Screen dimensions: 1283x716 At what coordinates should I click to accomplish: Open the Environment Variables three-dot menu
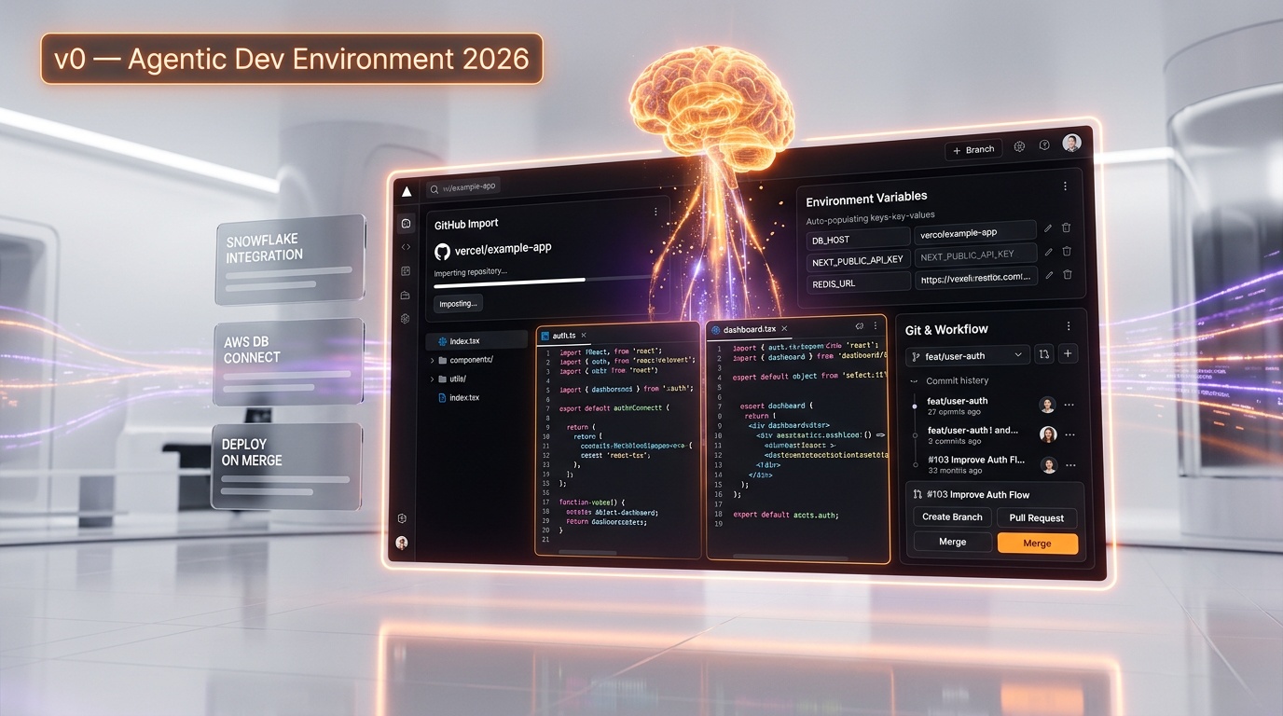[x=1065, y=186]
